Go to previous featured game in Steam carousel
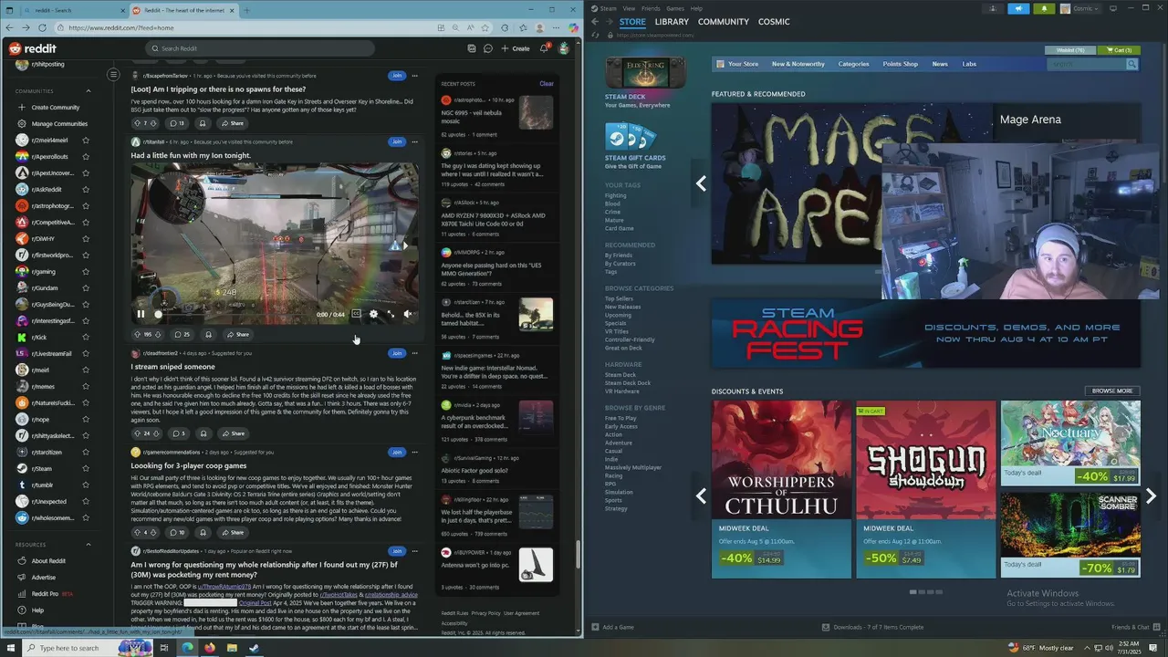 pos(701,183)
